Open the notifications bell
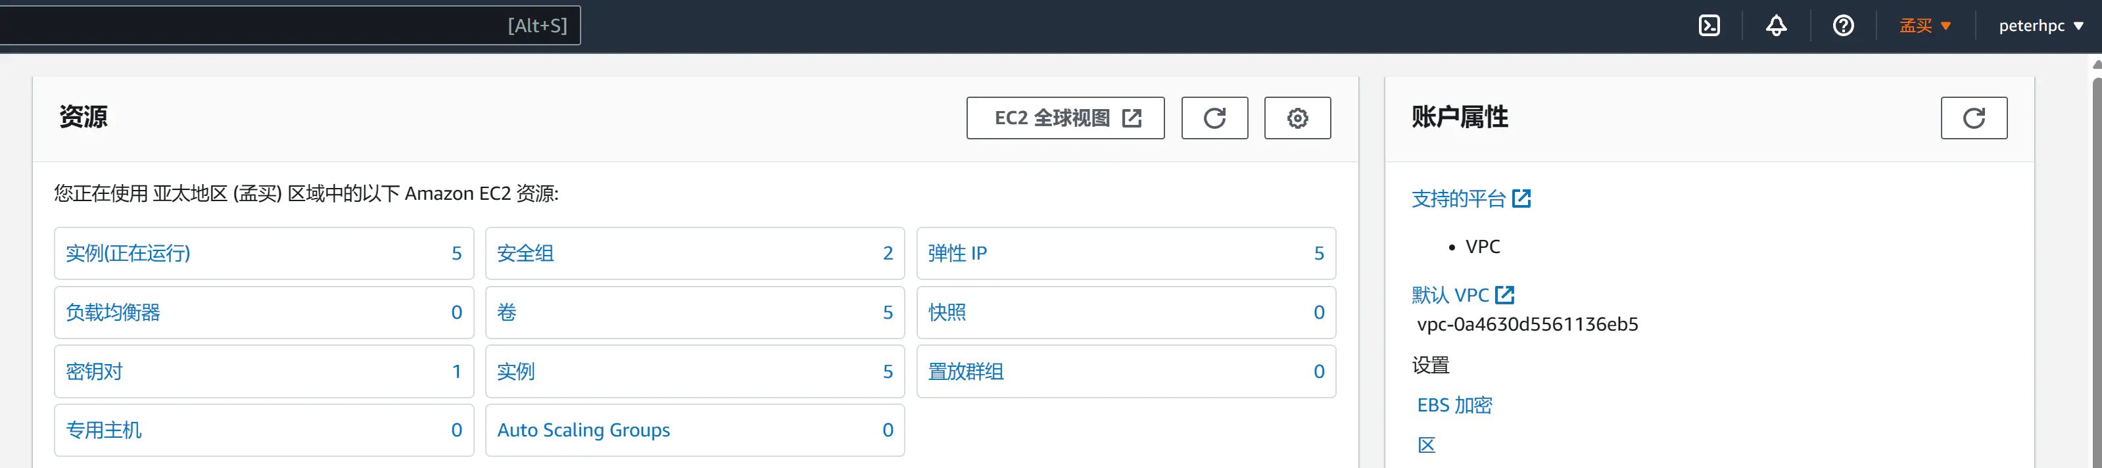Image resolution: width=2102 pixels, height=468 pixels. pyautogui.click(x=1776, y=26)
